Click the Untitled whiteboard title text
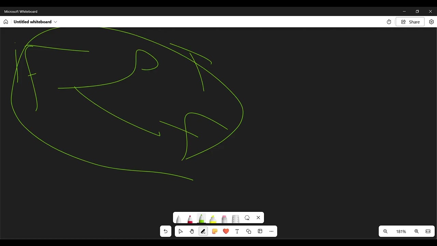The image size is (437, 246). click(32, 22)
